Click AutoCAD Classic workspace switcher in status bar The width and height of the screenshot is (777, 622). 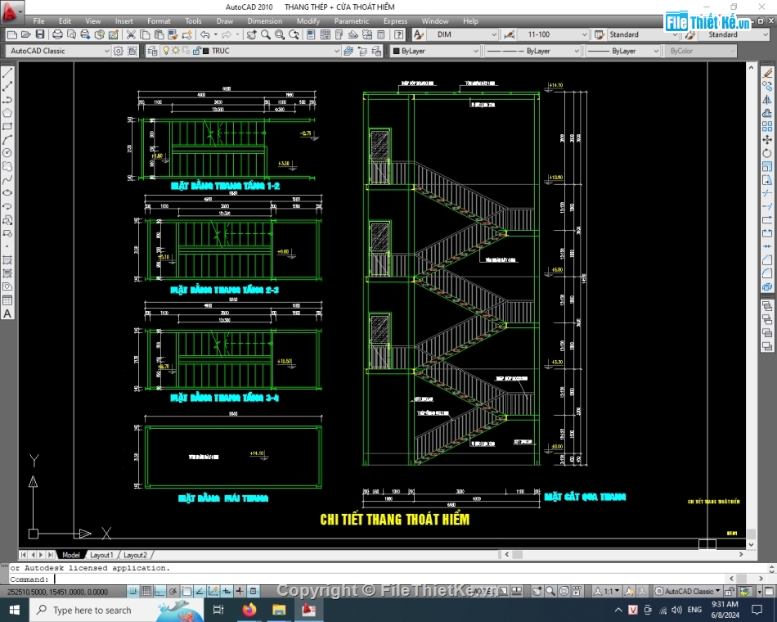pos(688,591)
